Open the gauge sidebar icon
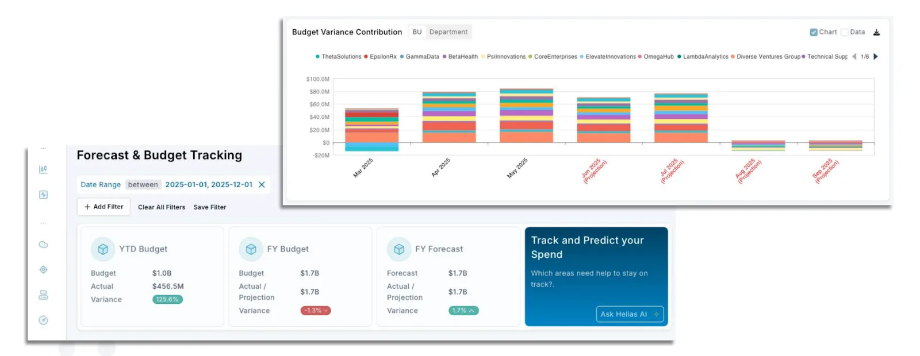The height and width of the screenshot is (356, 920). click(43, 320)
